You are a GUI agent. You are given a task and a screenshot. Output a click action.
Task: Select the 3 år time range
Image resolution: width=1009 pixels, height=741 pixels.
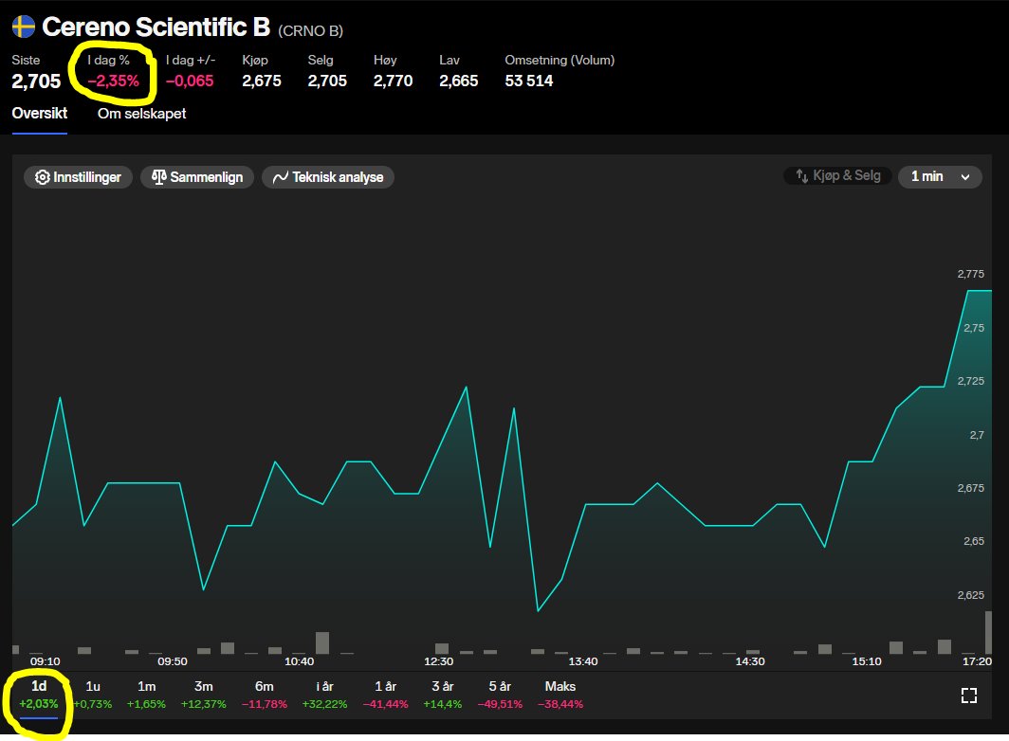click(x=443, y=695)
